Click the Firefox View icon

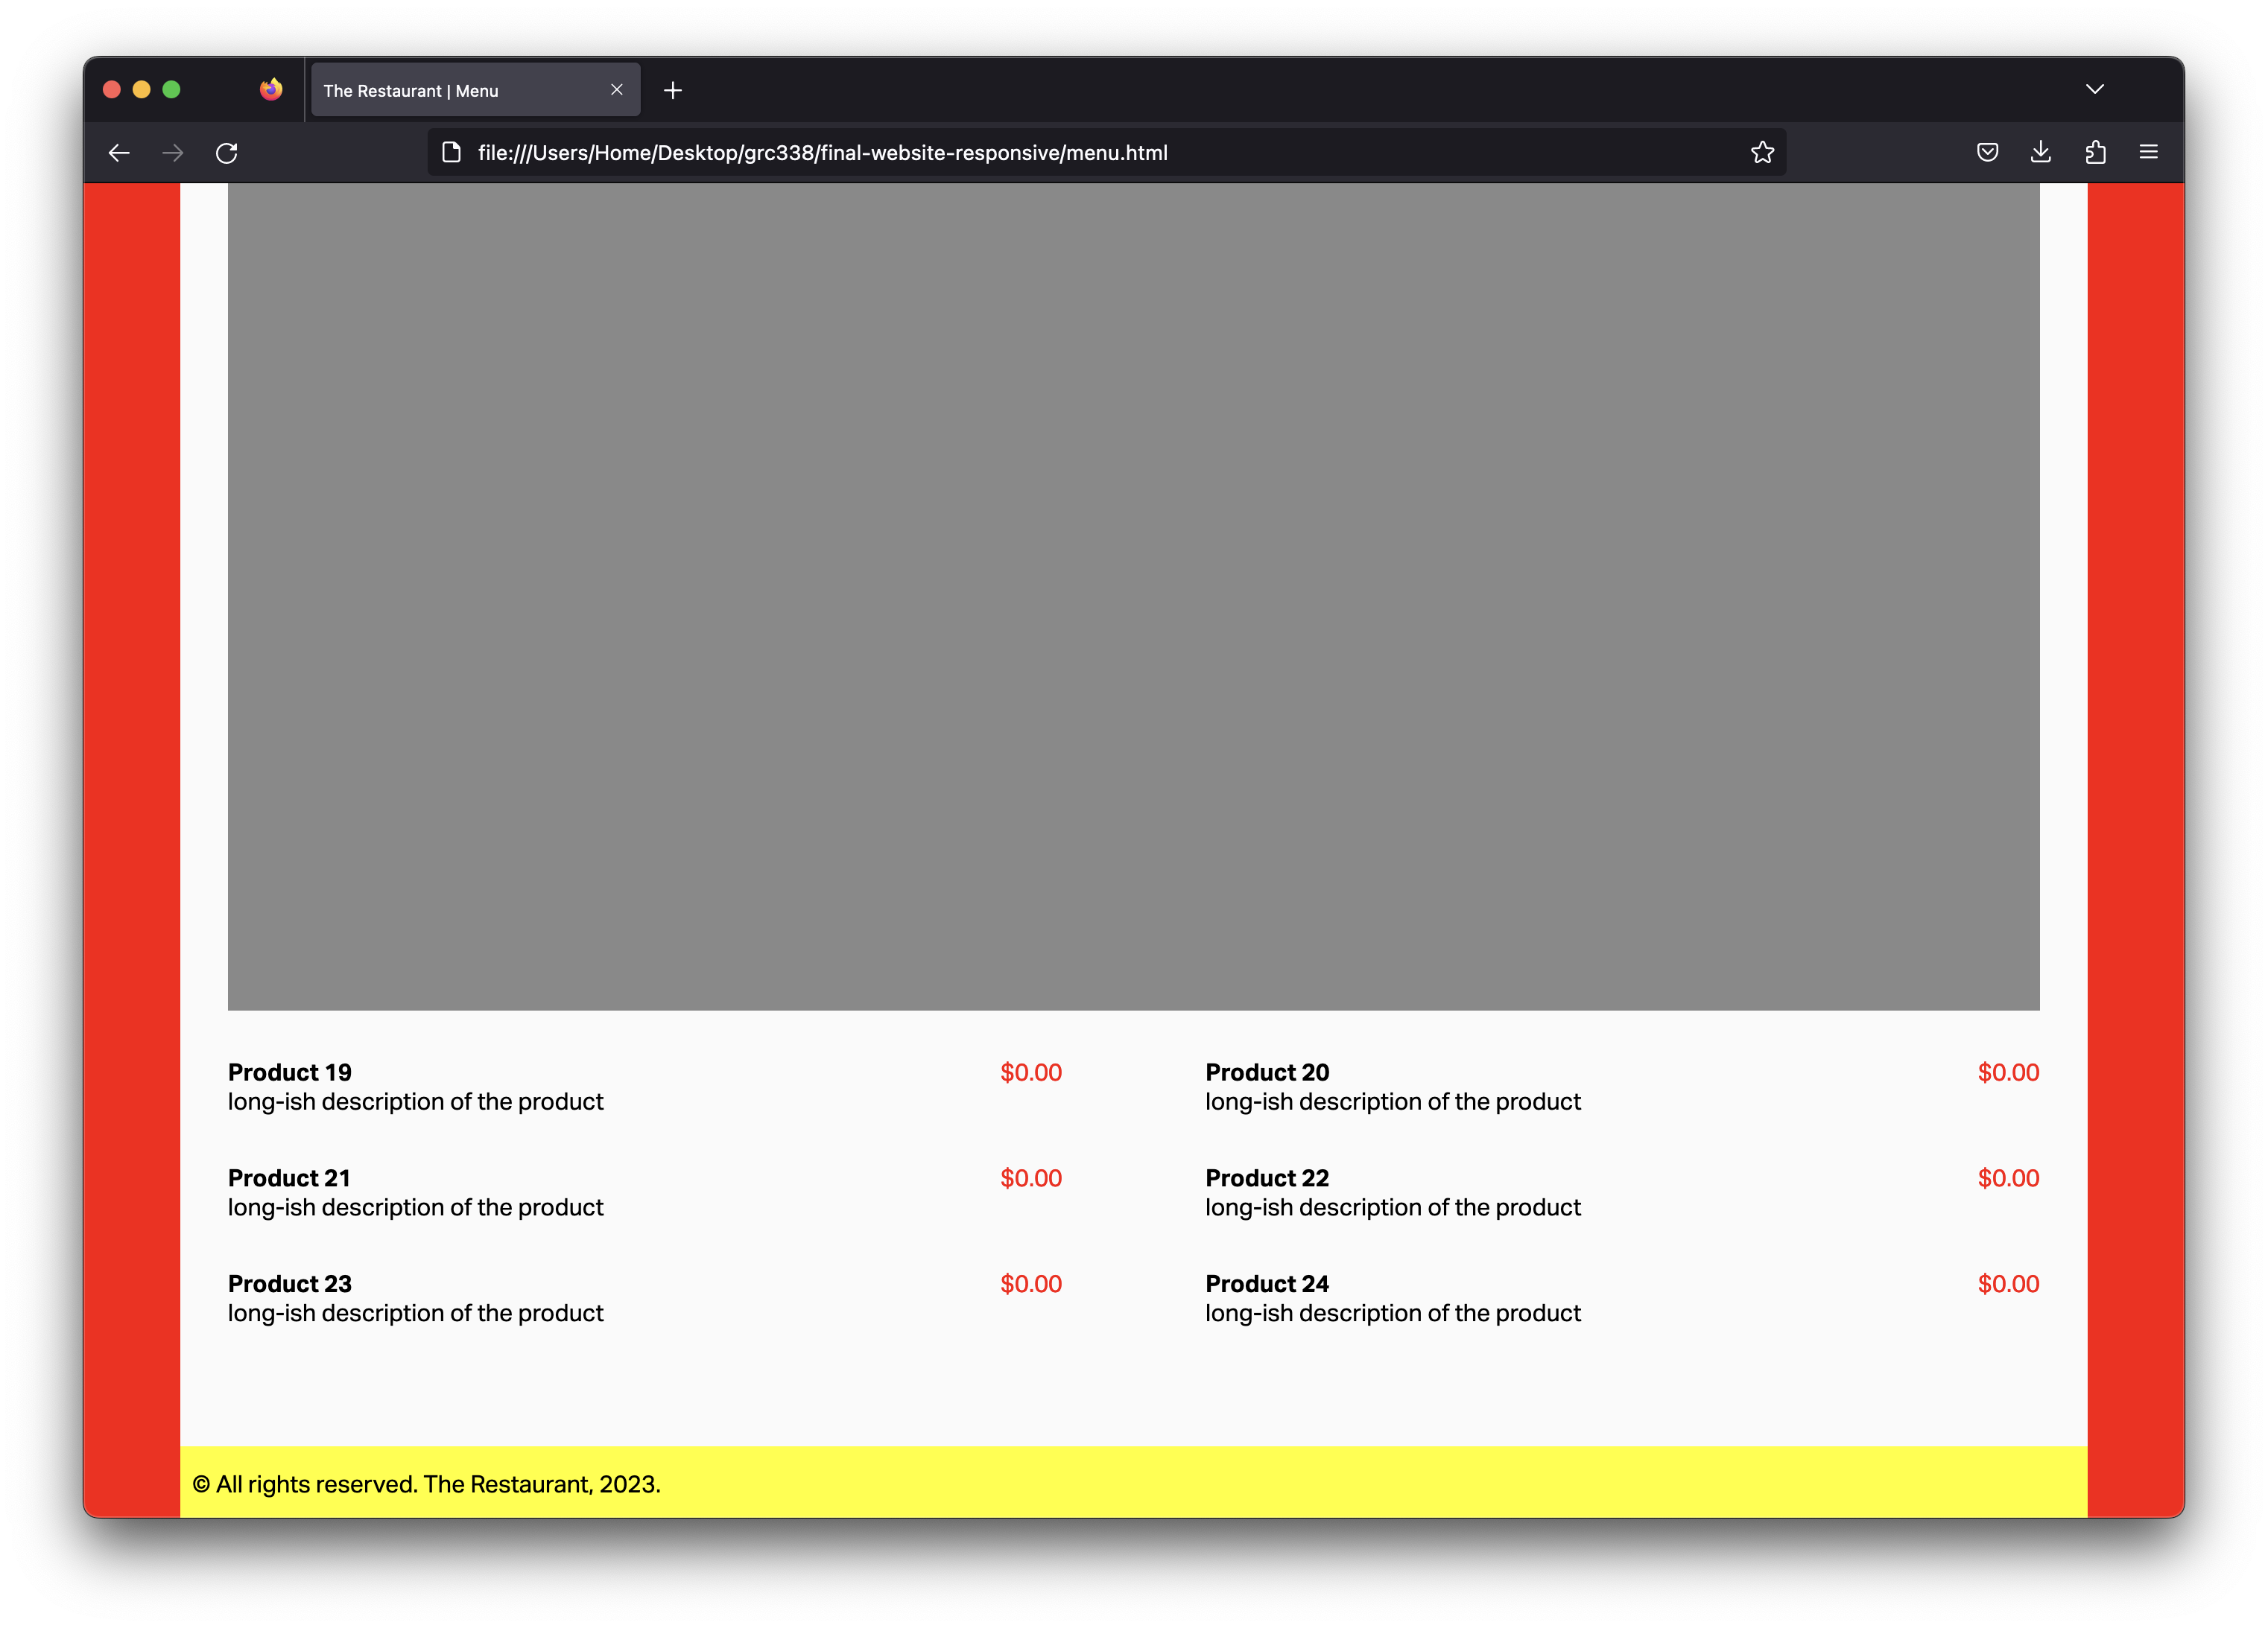pos(271,90)
